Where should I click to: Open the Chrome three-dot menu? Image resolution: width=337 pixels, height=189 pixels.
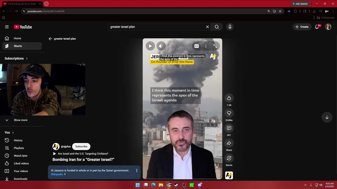(333, 11)
